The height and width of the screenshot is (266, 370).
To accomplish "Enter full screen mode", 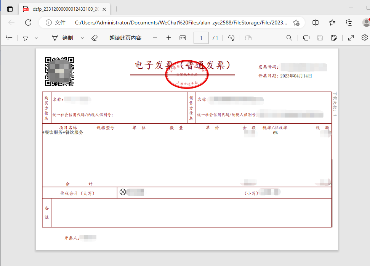I will coord(351,38).
